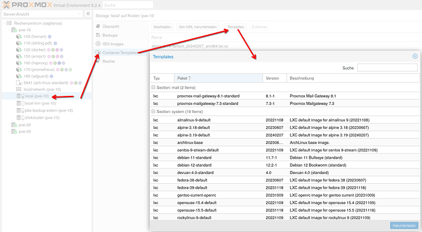This screenshot has width=422, height=232.
Task: Select the gentoo-current-openrc template
Action: [285, 195]
